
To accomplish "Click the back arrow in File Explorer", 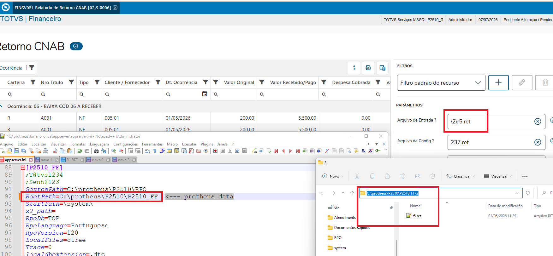I will (322, 193).
